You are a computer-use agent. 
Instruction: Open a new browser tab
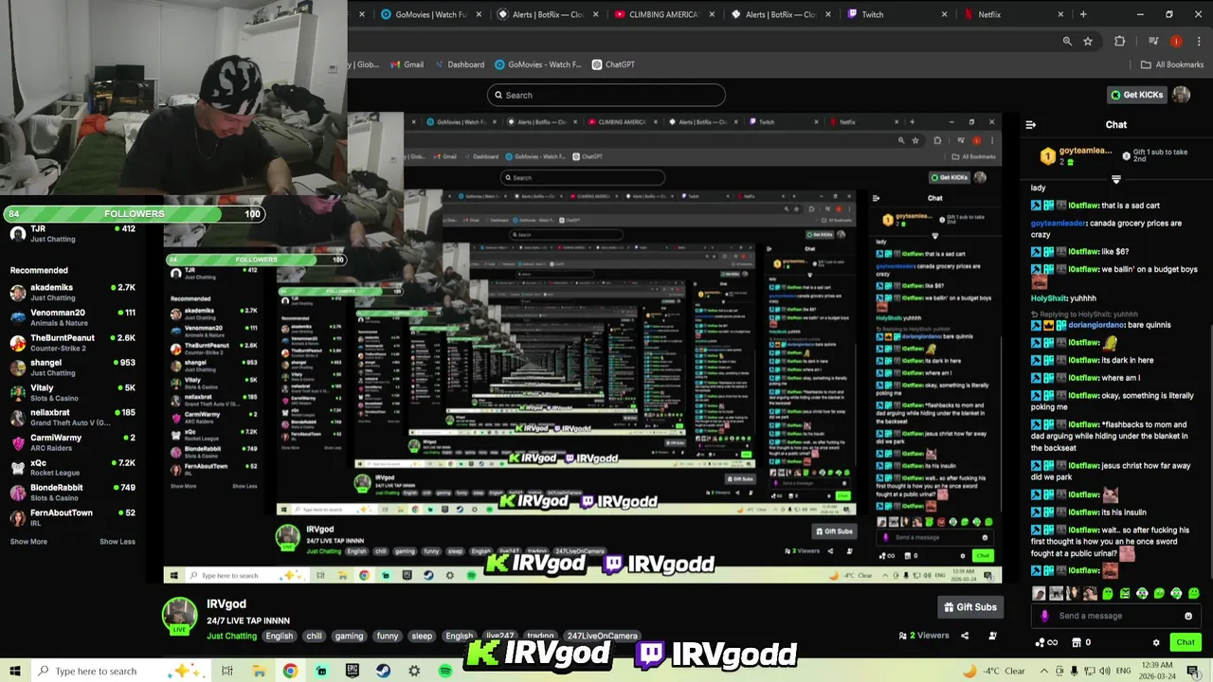[1083, 14]
